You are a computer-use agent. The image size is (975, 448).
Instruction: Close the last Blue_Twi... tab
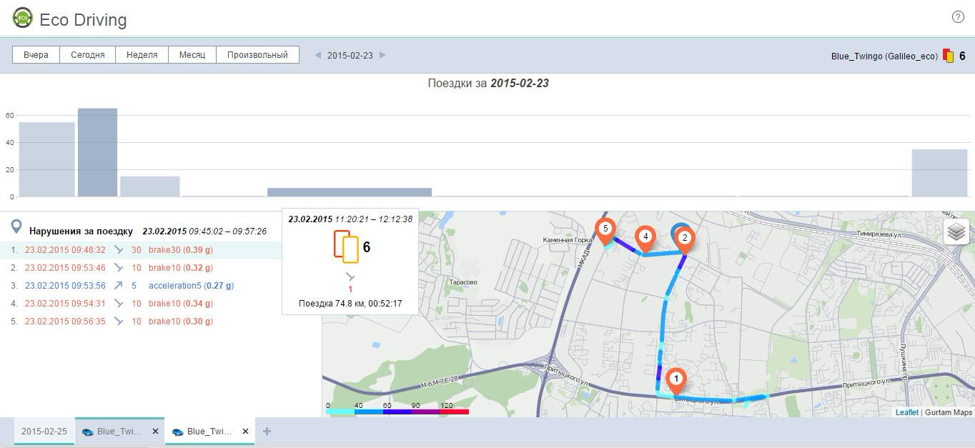coord(245,432)
